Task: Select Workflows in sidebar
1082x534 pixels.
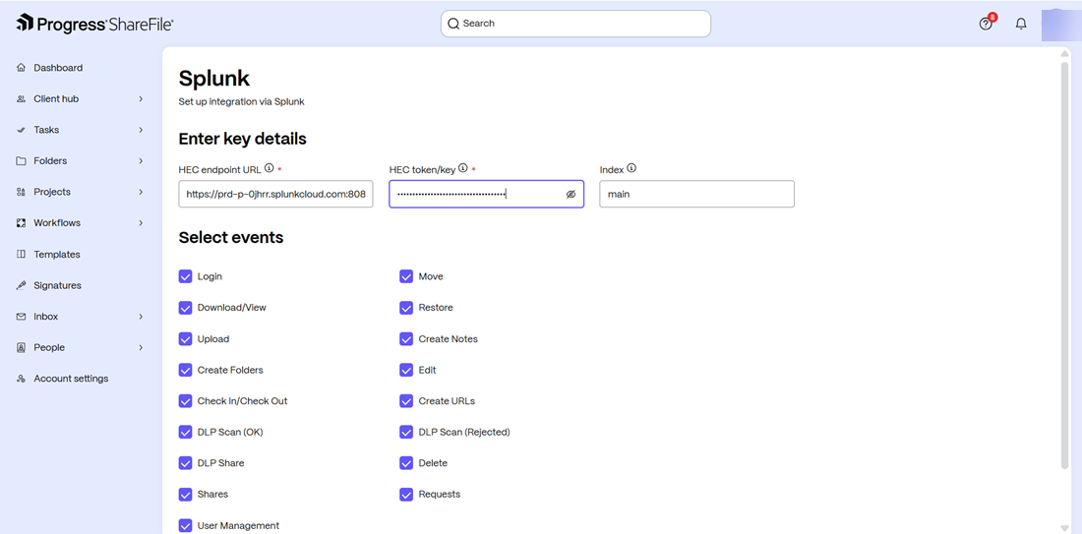Action: pos(57,223)
